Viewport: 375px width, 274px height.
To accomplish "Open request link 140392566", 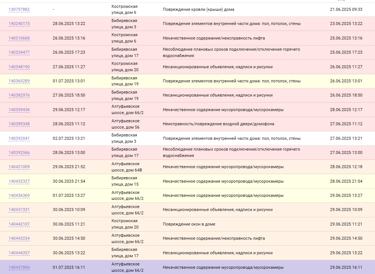I will pyautogui.click(x=19, y=152).
